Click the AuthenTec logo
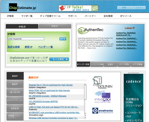The height and width of the screenshot is (122, 149). click(x=91, y=30)
